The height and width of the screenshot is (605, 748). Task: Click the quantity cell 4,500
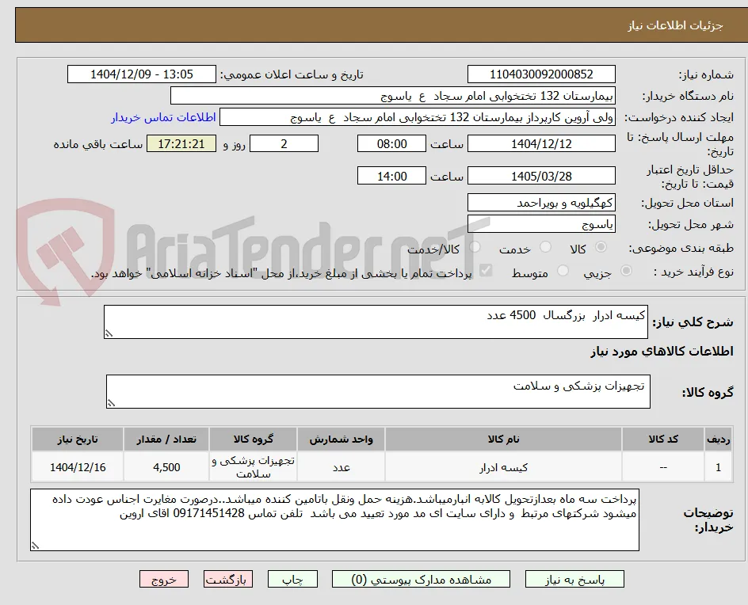tap(166, 468)
